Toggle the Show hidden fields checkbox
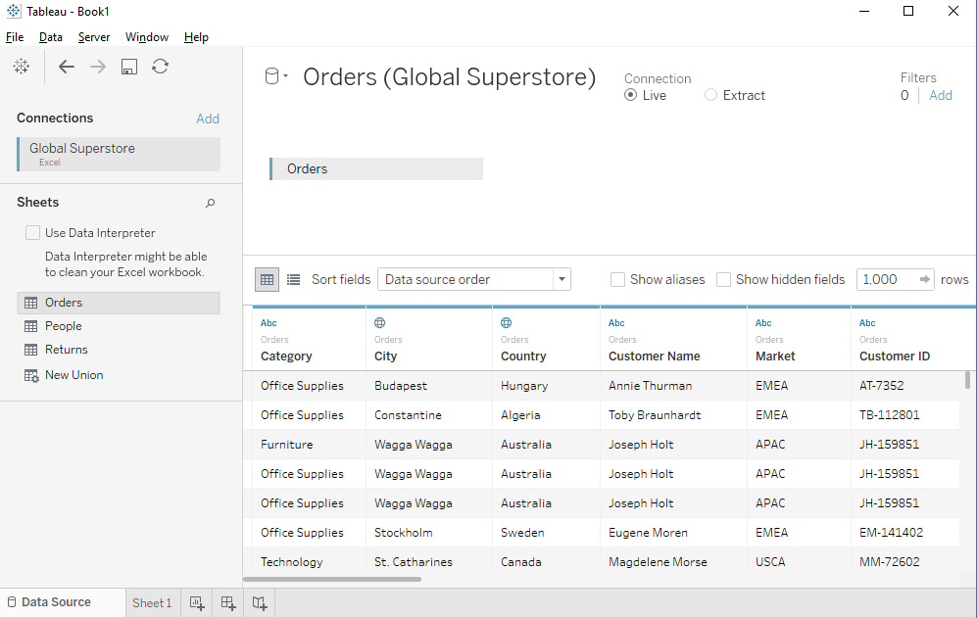 [x=723, y=280]
